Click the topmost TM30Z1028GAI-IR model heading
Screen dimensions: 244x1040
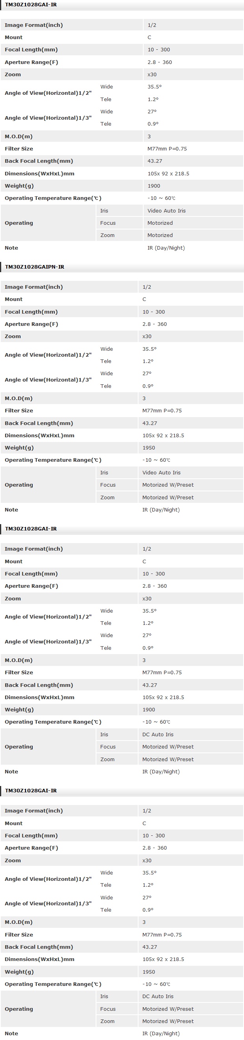click(x=31, y=5)
